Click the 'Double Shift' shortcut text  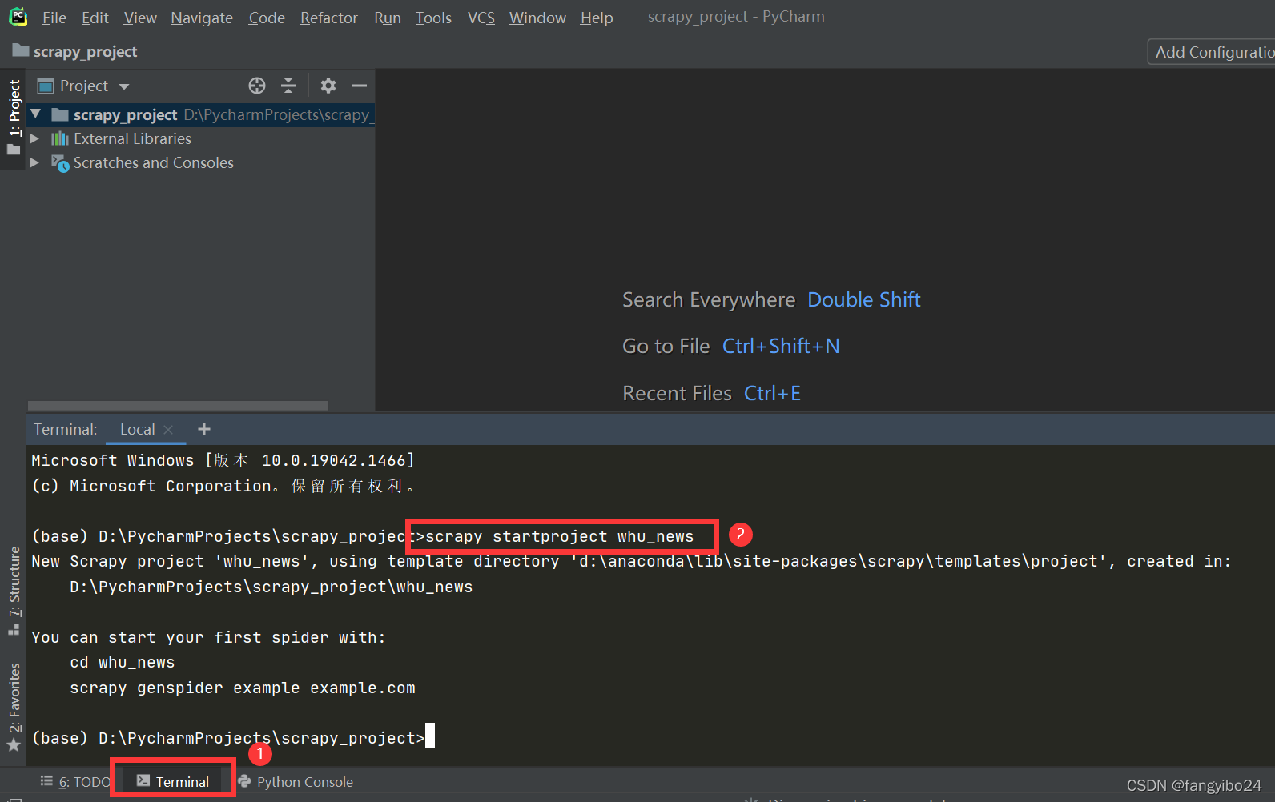coord(864,300)
